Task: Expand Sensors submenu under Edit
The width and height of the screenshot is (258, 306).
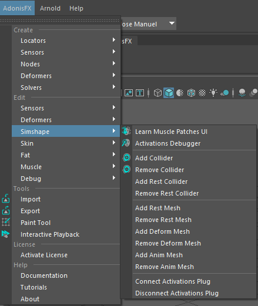Action: [x=66, y=108]
